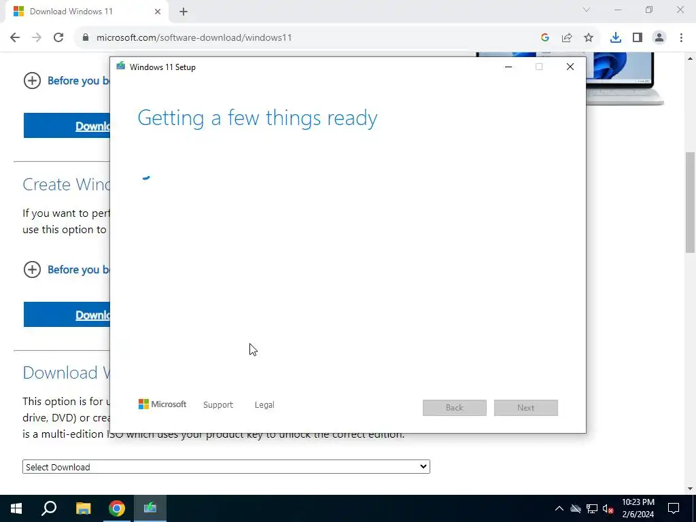Open the Windows Start menu

tap(16, 508)
